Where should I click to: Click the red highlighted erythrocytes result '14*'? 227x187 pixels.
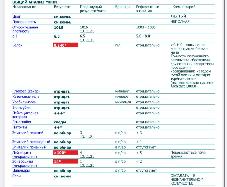click(x=66, y=162)
